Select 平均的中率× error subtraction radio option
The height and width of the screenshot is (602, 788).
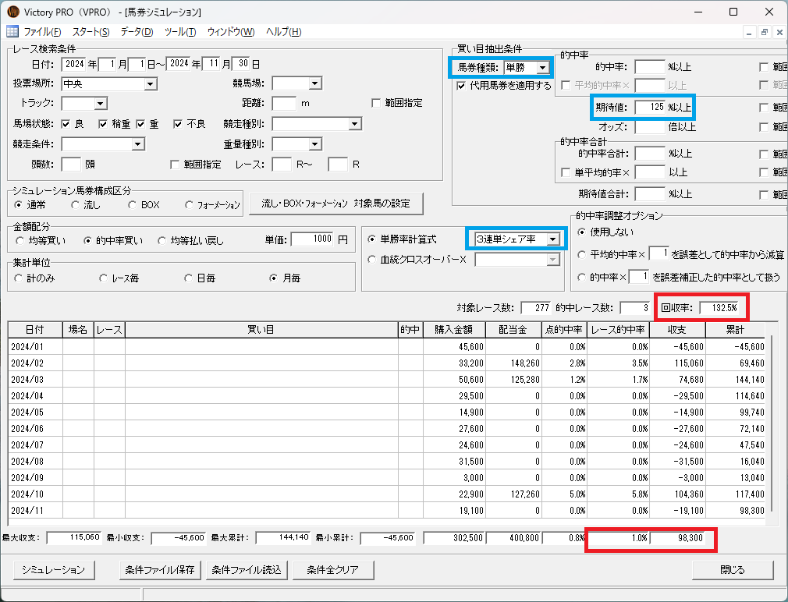tap(582, 254)
